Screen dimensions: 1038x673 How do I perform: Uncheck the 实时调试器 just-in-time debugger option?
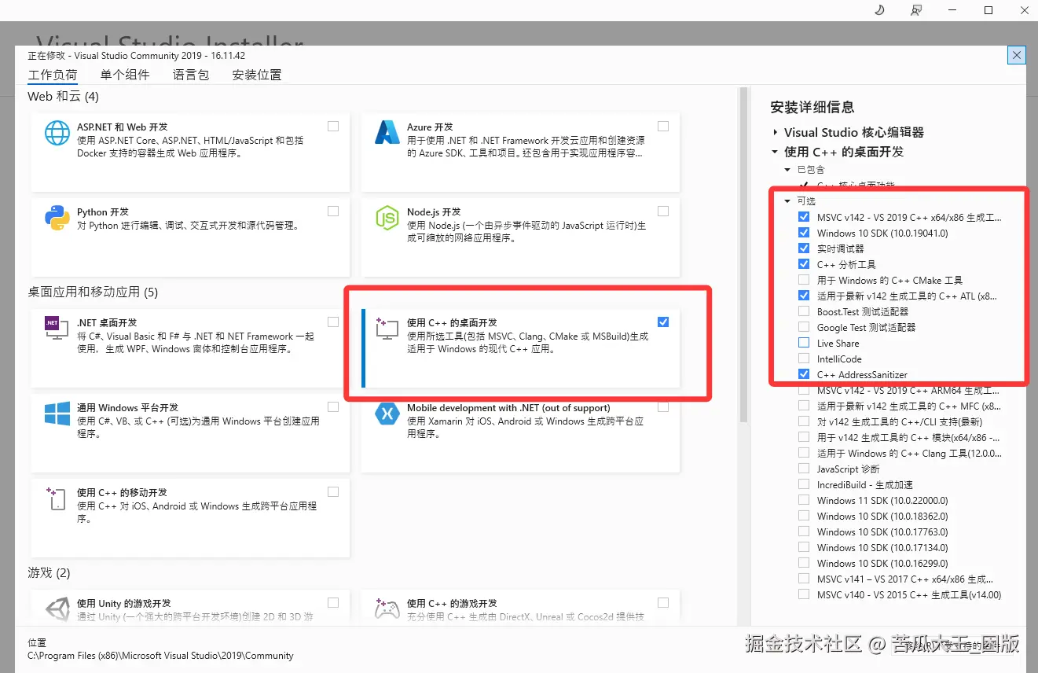pyautogui.click(x=804, y=248)
